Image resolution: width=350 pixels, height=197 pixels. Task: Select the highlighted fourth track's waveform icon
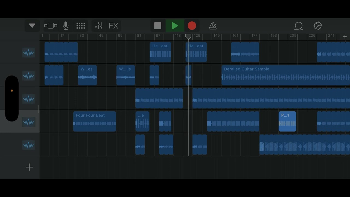tap(29, 122)
